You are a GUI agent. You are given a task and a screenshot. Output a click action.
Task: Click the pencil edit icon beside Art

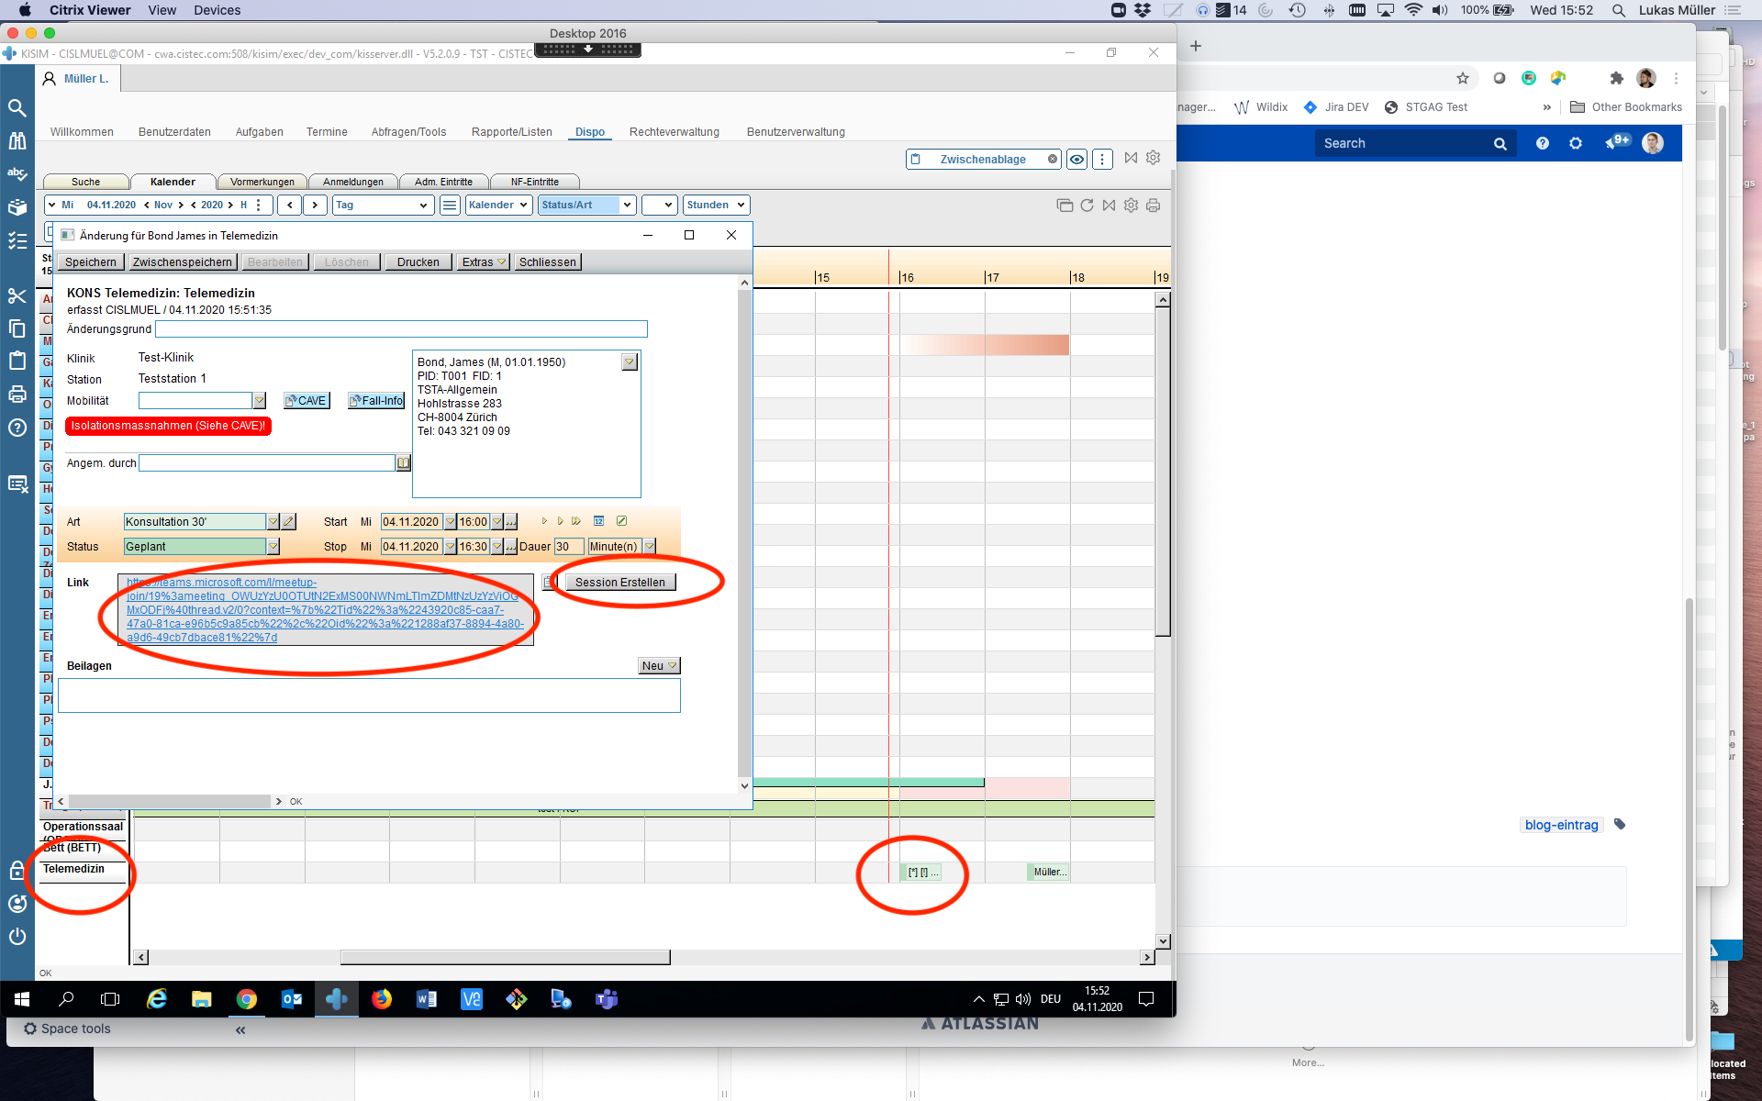(289, 521)
